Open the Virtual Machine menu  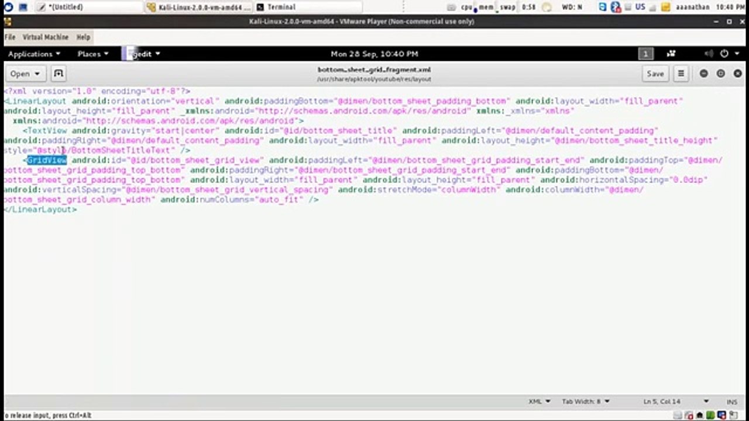pyautogui.click(x=46, y=37)
